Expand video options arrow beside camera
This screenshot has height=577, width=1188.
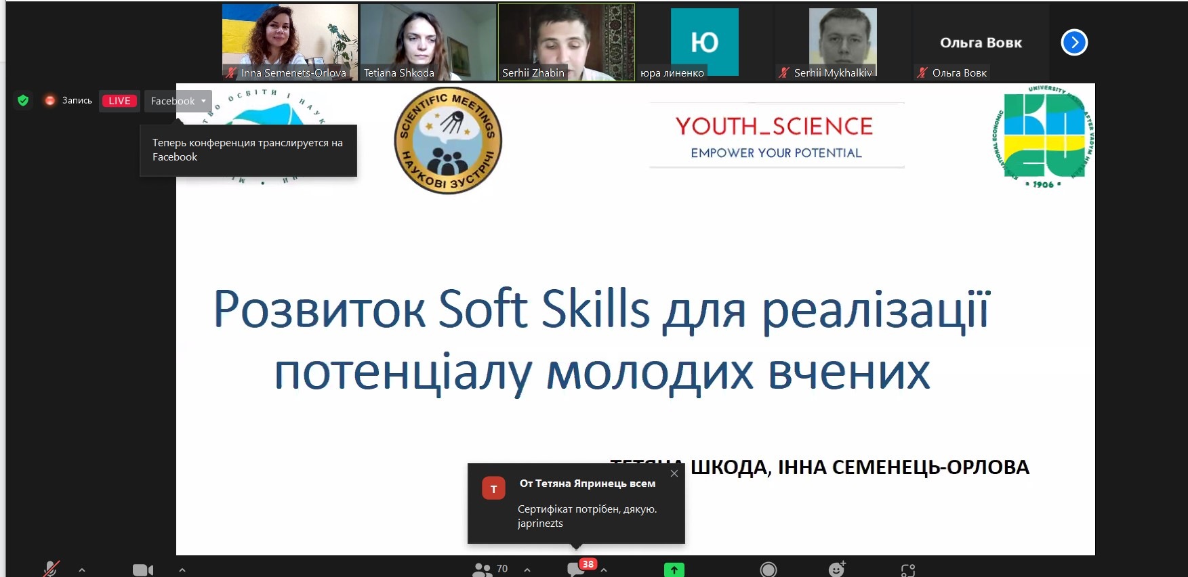182,570
